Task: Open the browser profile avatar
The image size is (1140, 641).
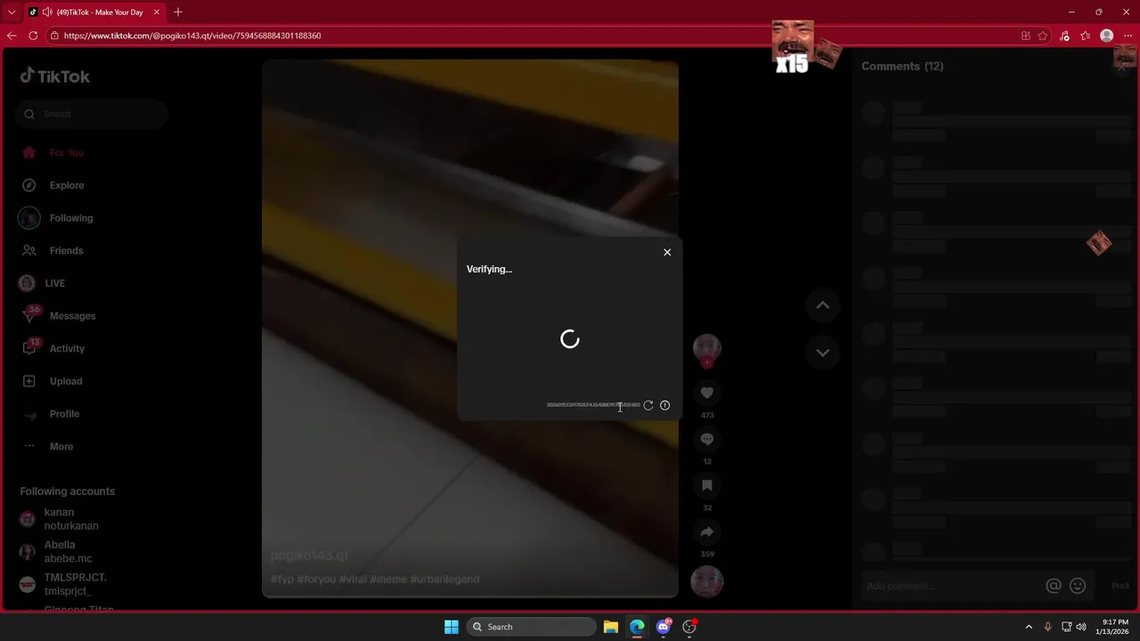Action: pos(1107,36)
